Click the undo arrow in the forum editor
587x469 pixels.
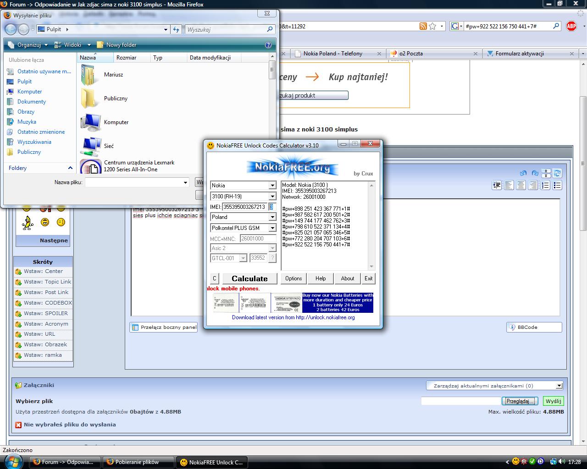tap(523, 173)
